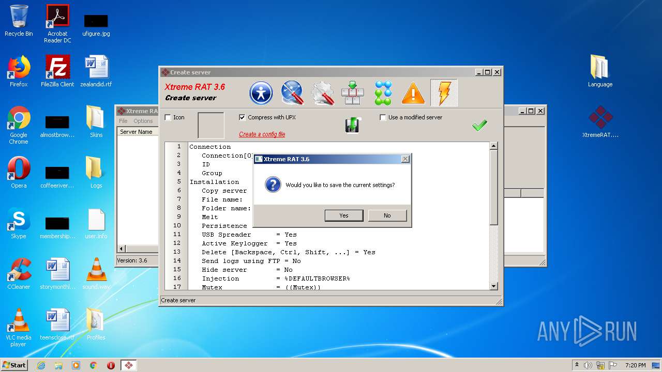Open the blue and green nodes toolbar icon
The height and width of the screenshot is (372, 662).
click(383, 93)
